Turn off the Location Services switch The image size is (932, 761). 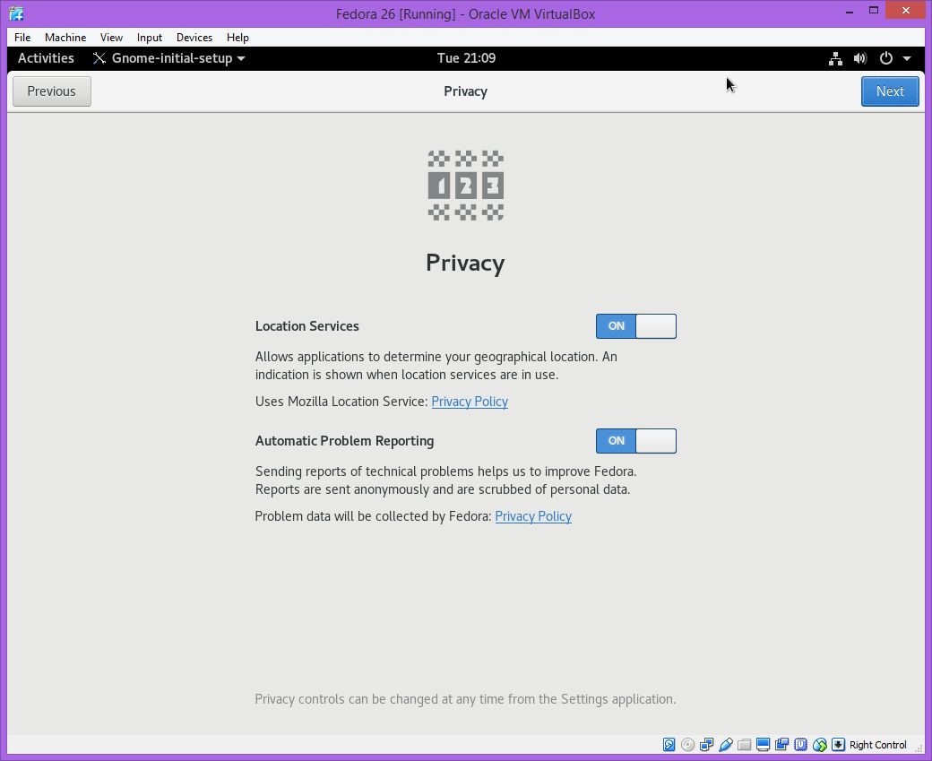click(x=636, y=326)
